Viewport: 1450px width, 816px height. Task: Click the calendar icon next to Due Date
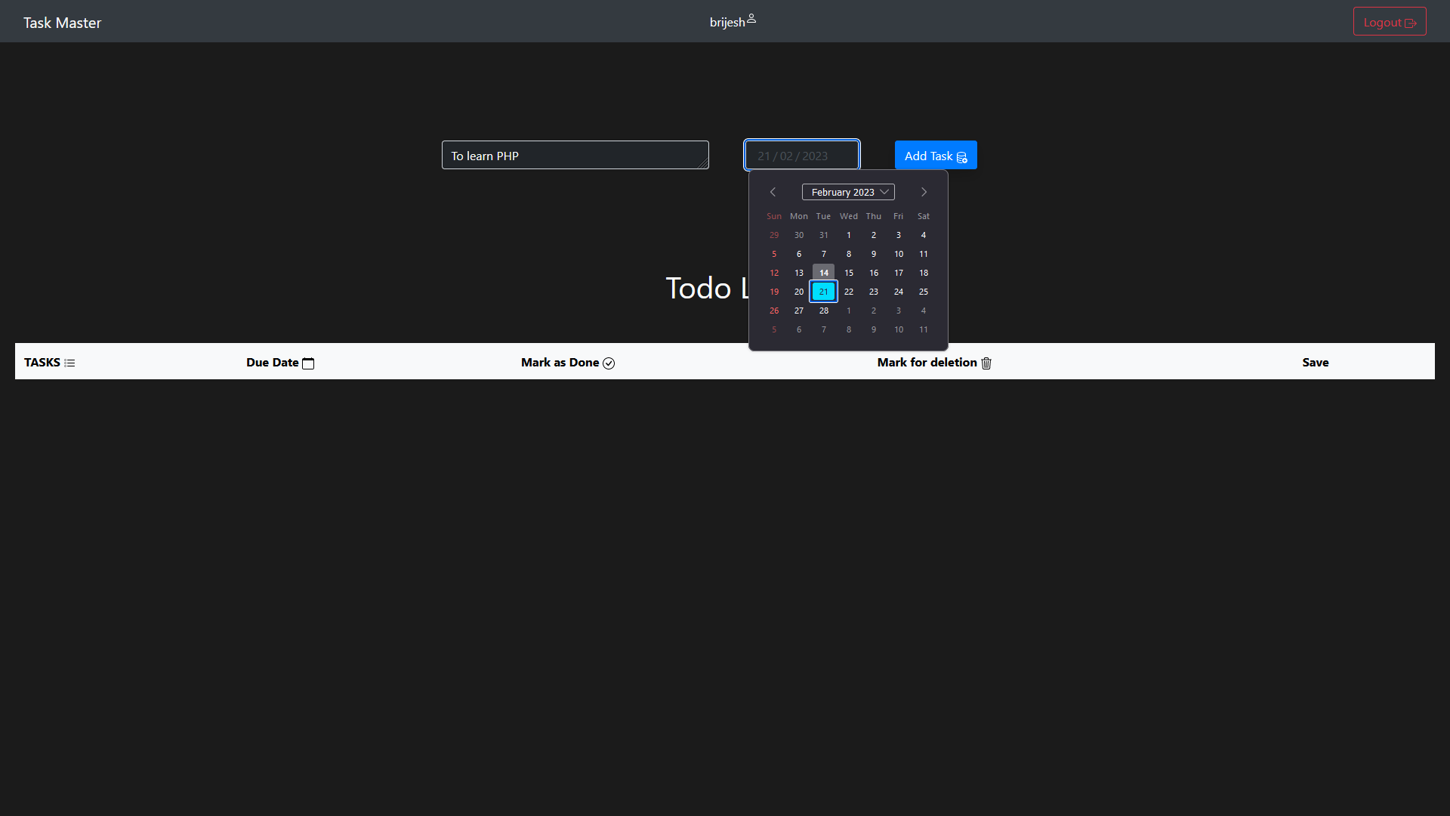coord(308,363)
